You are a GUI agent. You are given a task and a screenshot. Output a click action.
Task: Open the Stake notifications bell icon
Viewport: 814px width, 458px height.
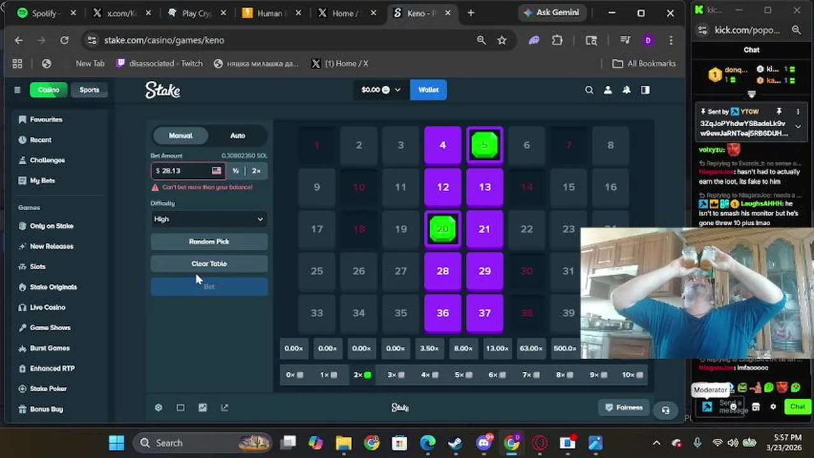tap(627, 90)
